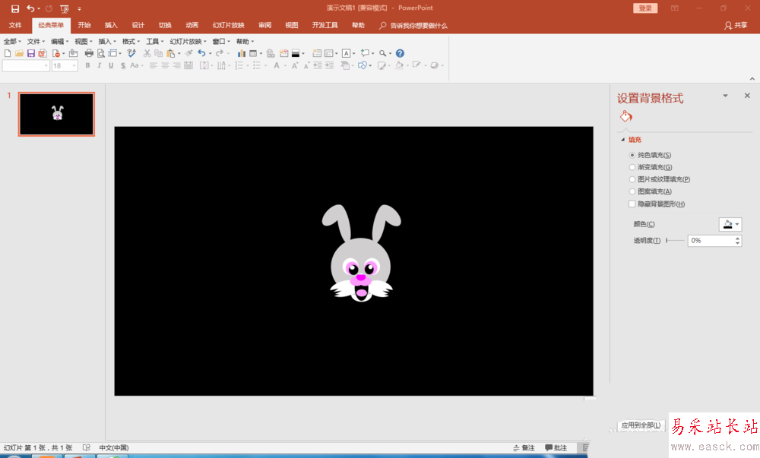The height and width of the screenshot is (458, 760).
Task: Click the Bold formatting icon
Action: tap(87, 66)
